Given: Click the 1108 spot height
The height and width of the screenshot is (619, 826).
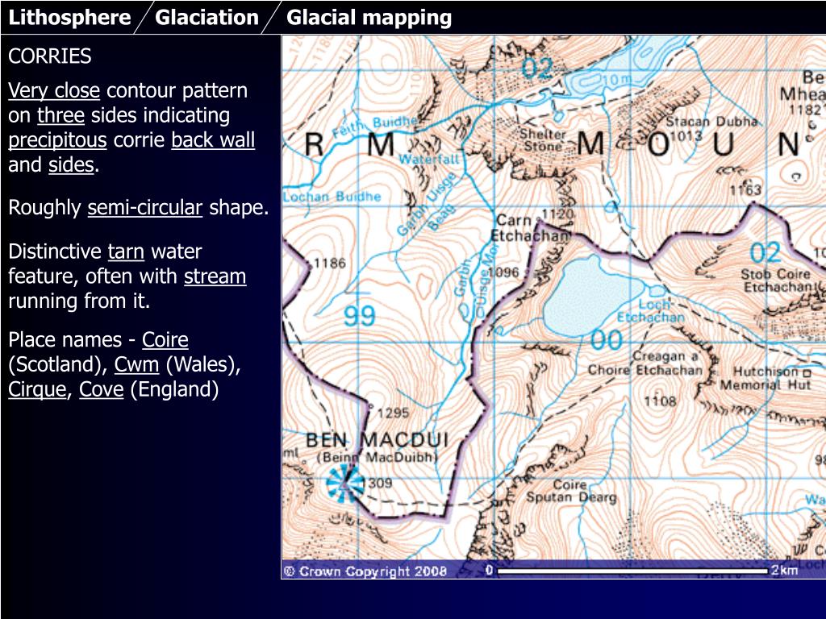Looking at the screenshot, I should [x=660, y=401].
